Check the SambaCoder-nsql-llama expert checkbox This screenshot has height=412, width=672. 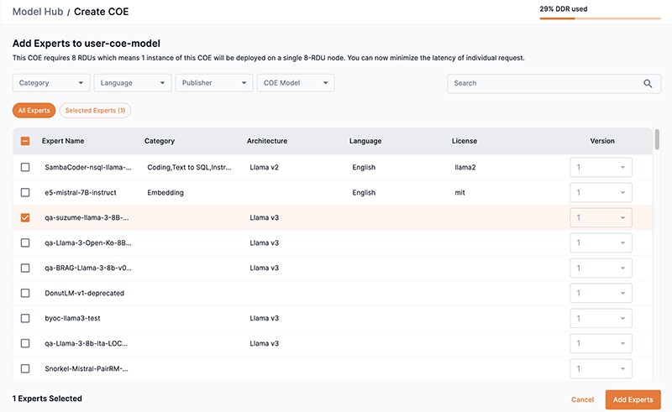tap(25, 168)
